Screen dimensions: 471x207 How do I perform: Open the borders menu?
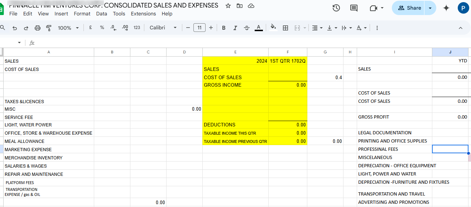point(285,28)
